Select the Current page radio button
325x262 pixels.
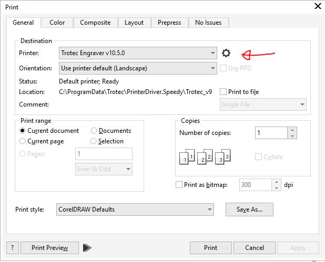pos(23,141)
